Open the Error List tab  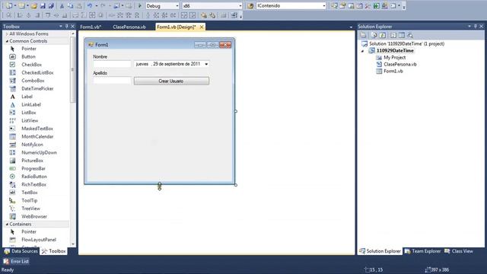click(x=16, y=261)
